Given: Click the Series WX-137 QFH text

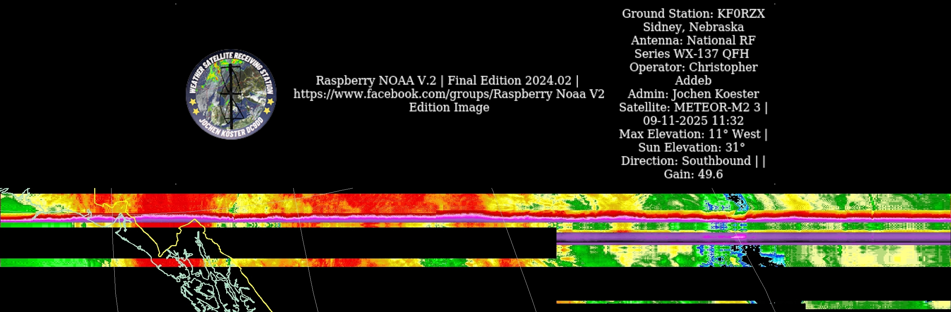Looking at the screenshot, I should [692, 54].
